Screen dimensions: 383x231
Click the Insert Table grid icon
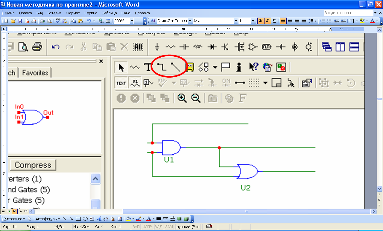(108, 21)
